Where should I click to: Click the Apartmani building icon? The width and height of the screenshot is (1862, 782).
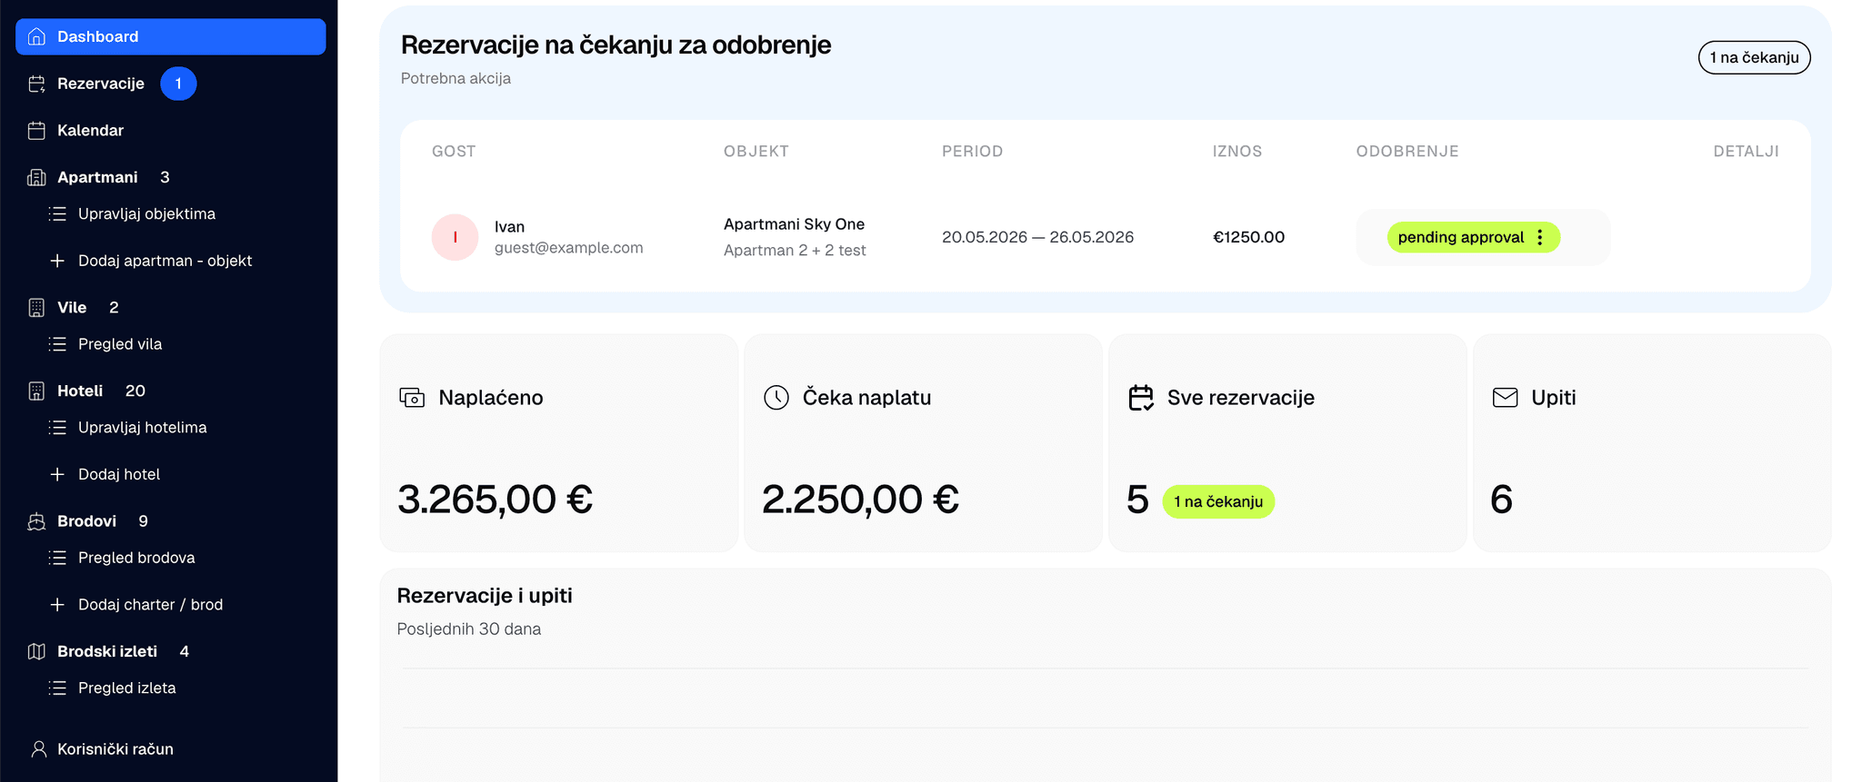[x=36, y=177]
